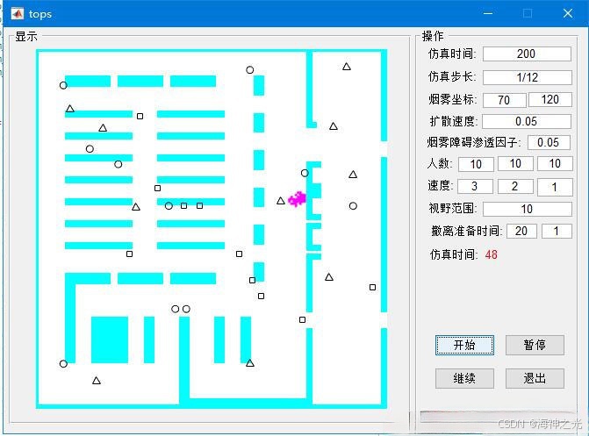The image size is (589, 436).
Task: Select the 烟雾坐标 field showing 120
Action: click(x=550, y=100)
